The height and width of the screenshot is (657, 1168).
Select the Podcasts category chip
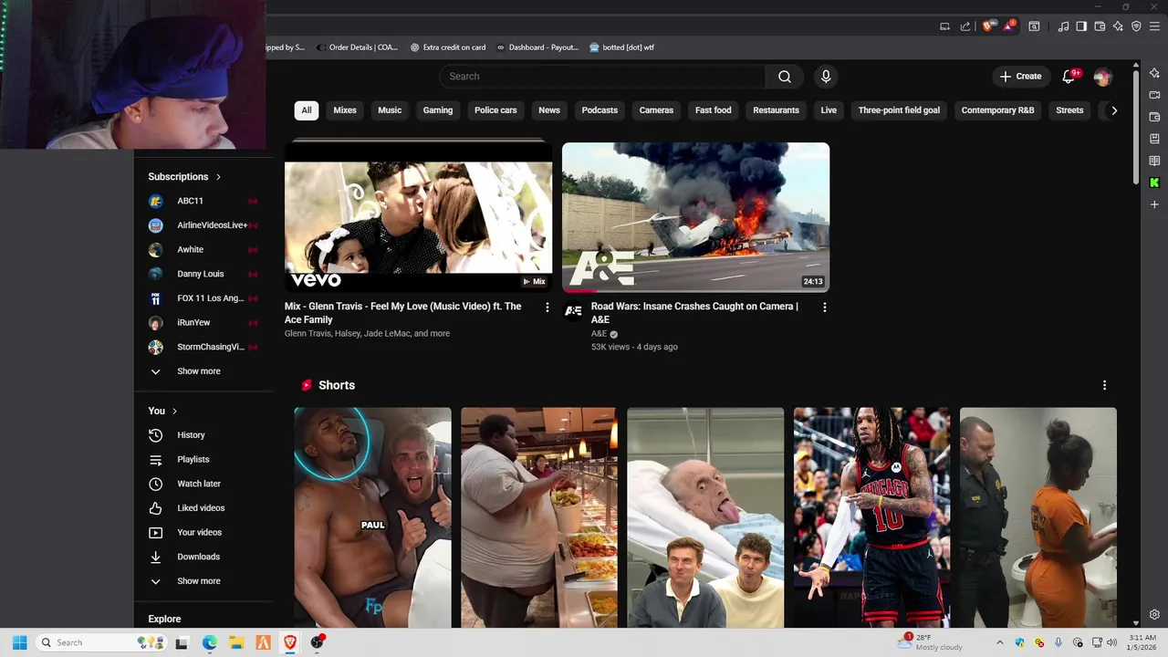click(600, 110)
